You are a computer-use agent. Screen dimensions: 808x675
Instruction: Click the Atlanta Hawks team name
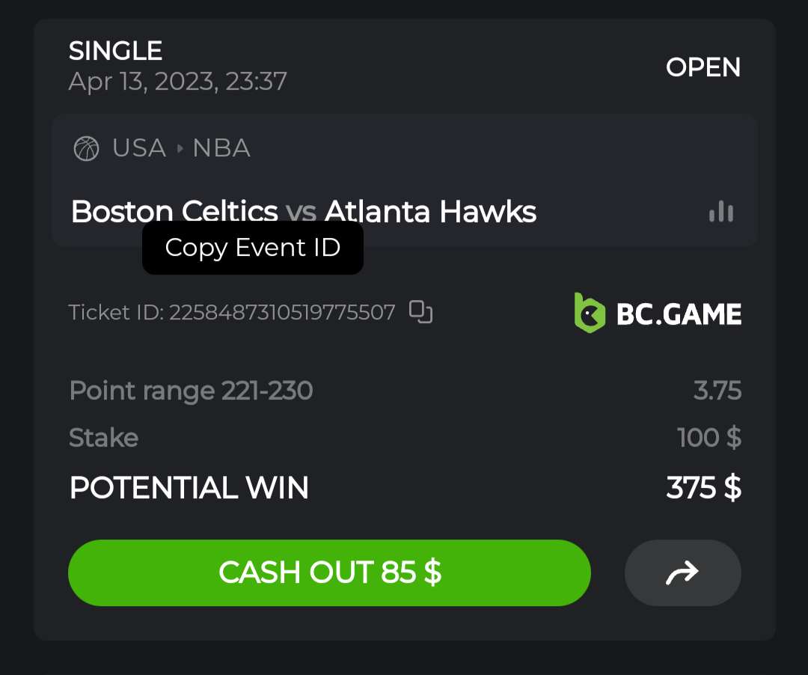pyautogui.click(x=431, y=212)
